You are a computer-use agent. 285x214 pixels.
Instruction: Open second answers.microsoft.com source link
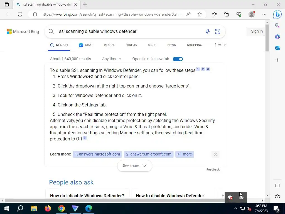click(149, 154)
